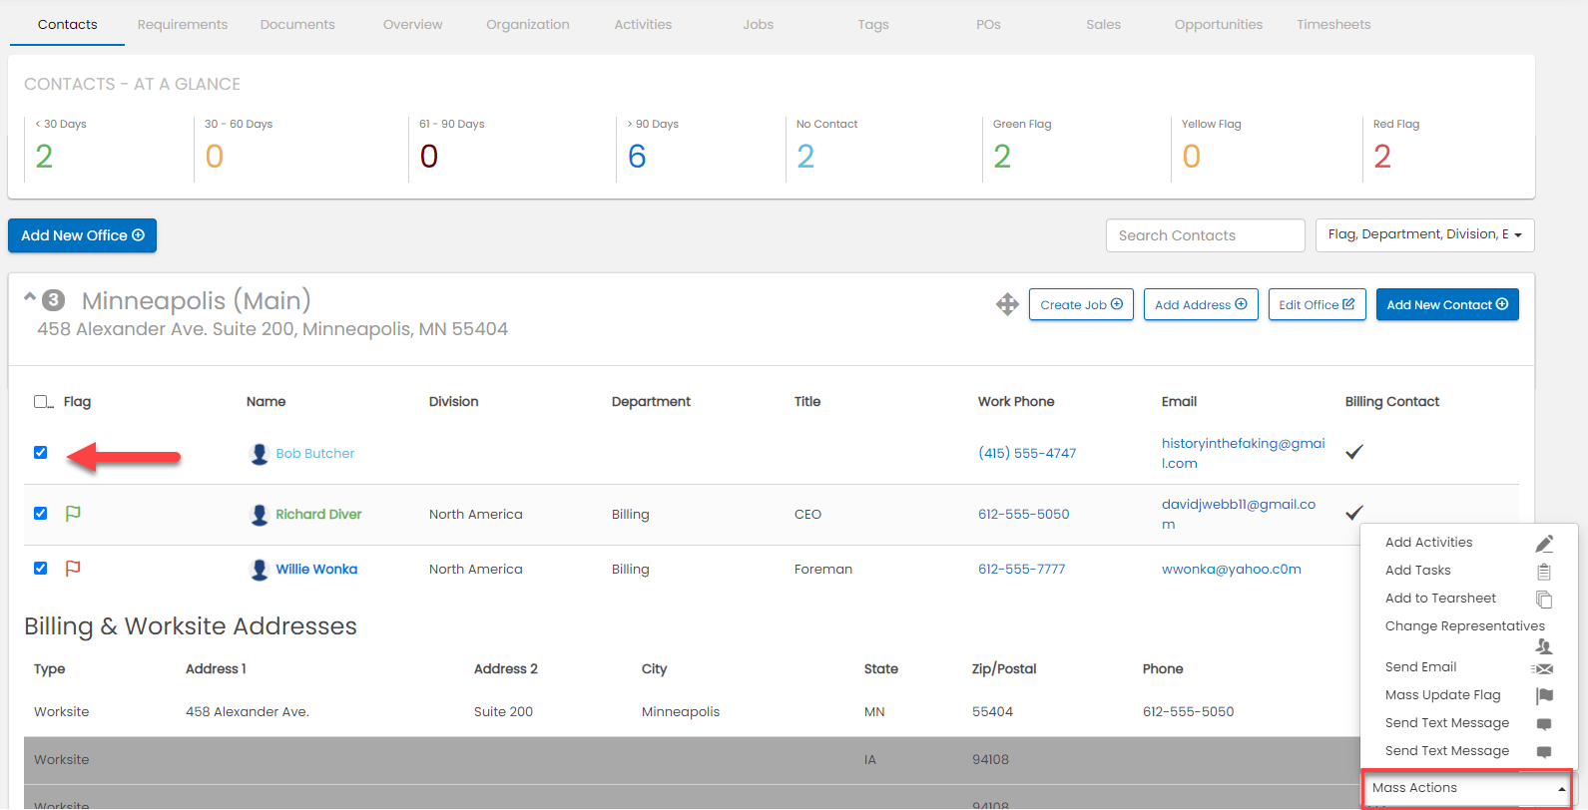Click the copy icon beside Add to Tearsheet

point(1544,600)
